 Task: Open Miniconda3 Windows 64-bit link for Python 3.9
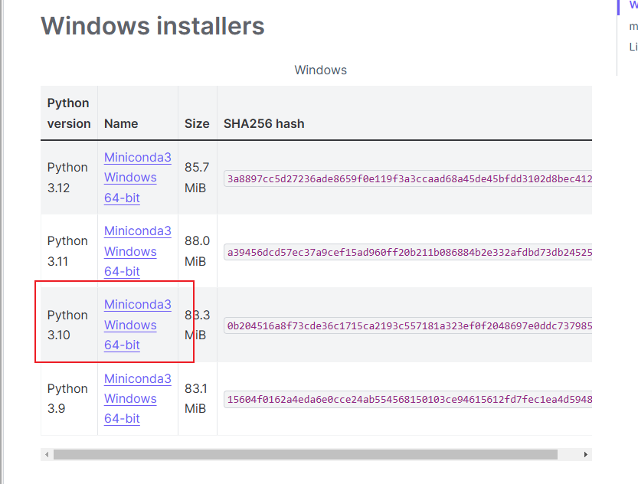[x=137, y=398]
